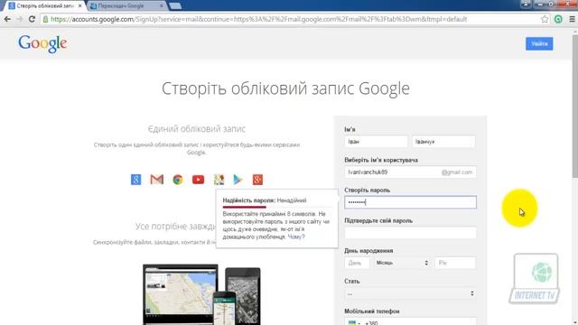Screen dimensions: 578x325
Task: Click the mobile phone field with +380
Action: click(x=410, y=321)
